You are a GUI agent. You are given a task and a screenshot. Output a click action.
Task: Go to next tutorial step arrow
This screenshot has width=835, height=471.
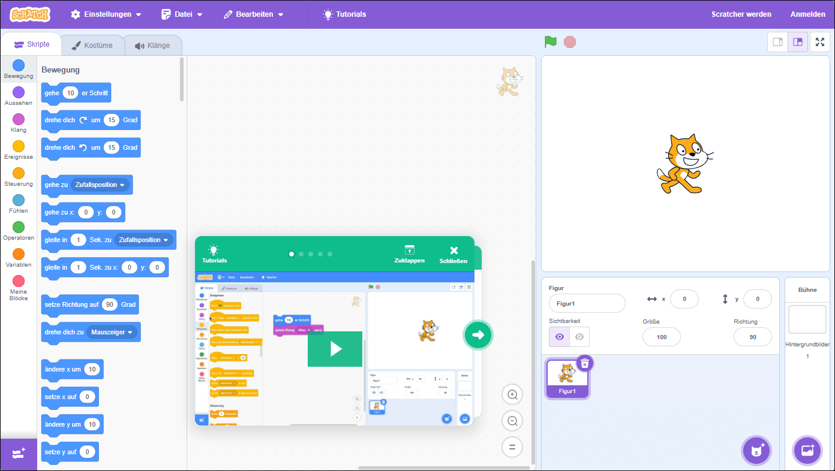(x=478, y=335)
